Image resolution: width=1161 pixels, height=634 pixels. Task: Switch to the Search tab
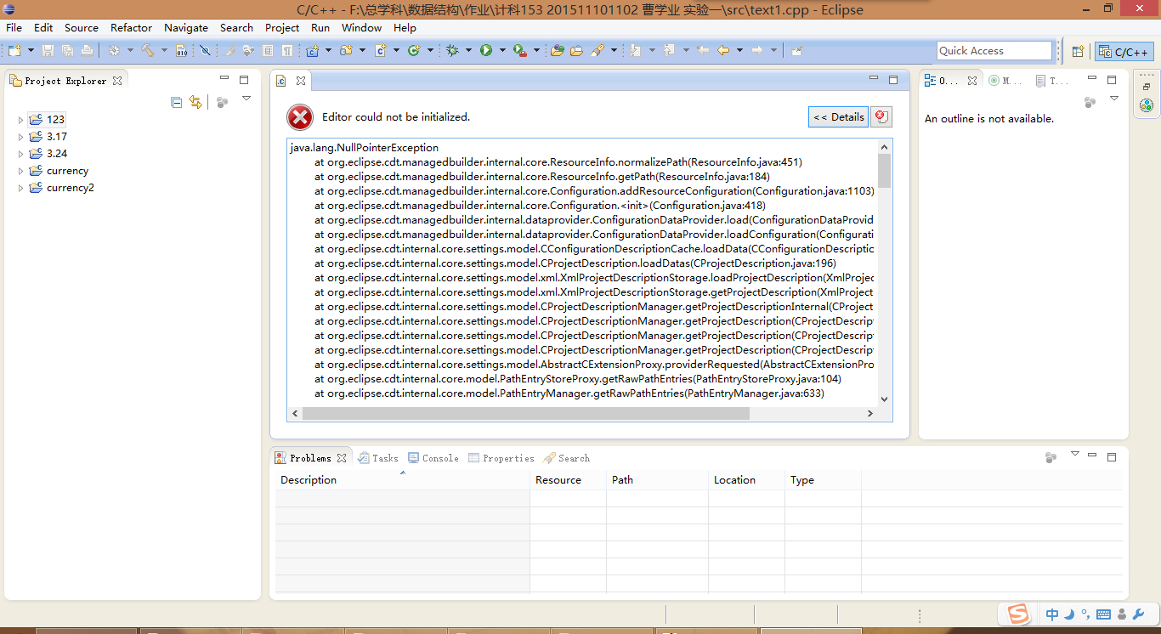(x=567, y=458)
